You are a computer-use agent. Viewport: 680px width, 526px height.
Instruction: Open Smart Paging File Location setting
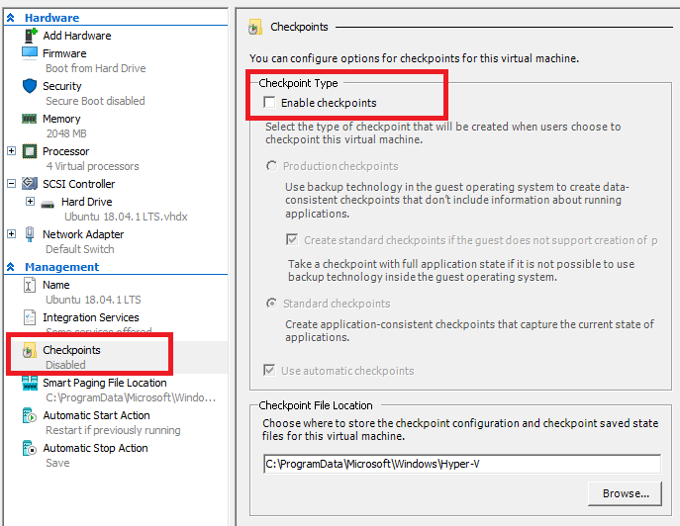(105, 383)
